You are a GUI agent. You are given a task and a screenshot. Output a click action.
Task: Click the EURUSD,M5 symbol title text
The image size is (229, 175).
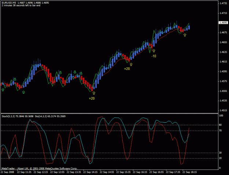pos(9,3)
